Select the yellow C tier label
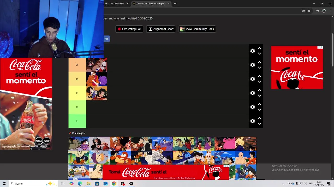The height and width of the screenshot is (187, 334). point(77,93)
